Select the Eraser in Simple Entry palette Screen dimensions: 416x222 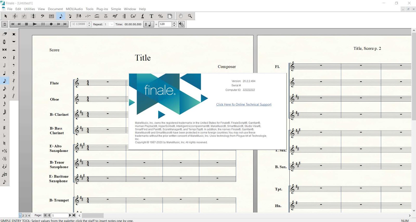(x=4, y=34)
